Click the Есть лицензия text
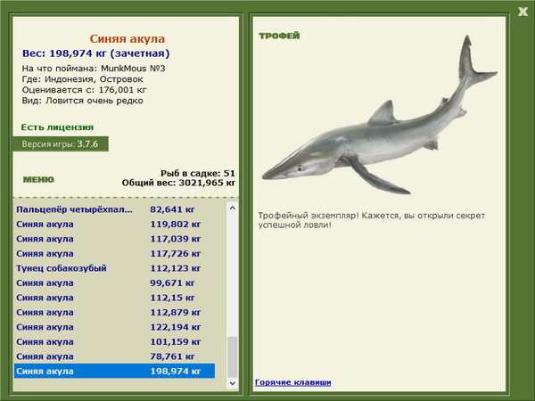 click(x=57, y=127)
